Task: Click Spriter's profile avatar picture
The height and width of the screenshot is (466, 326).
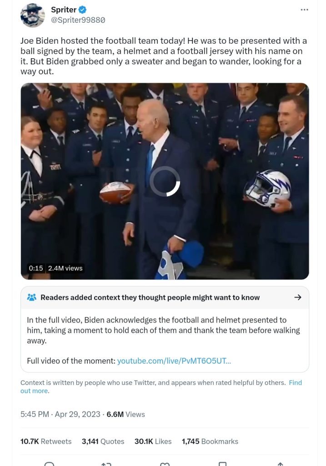Action: (32, 15)
